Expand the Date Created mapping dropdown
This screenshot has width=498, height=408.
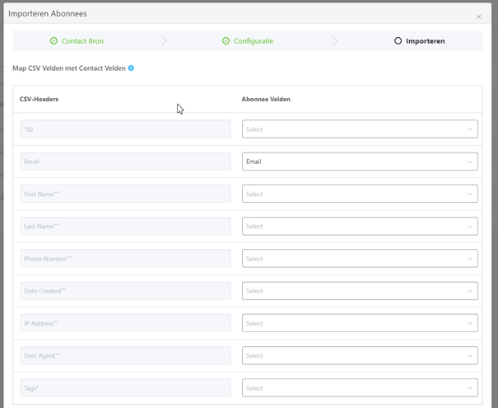pos(360,291)
